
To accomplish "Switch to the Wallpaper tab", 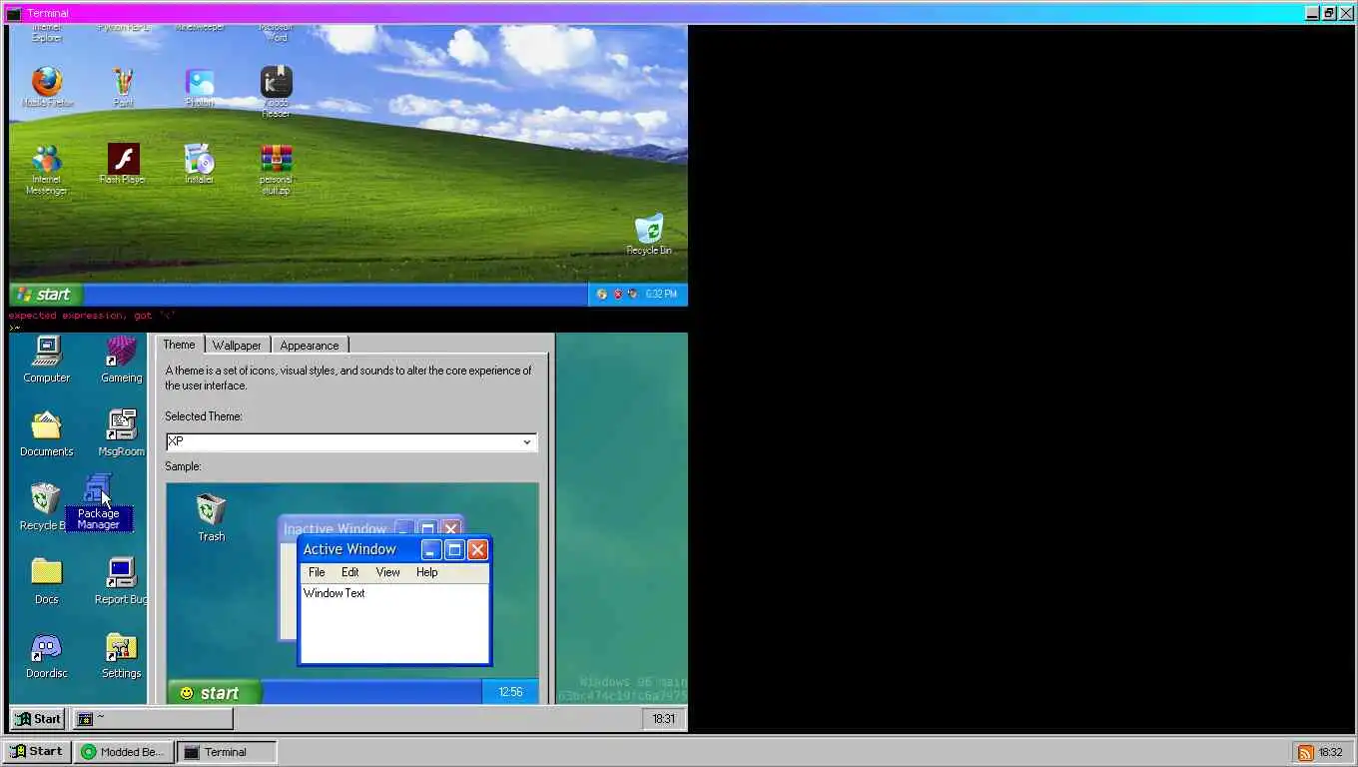I will [237, 346].
